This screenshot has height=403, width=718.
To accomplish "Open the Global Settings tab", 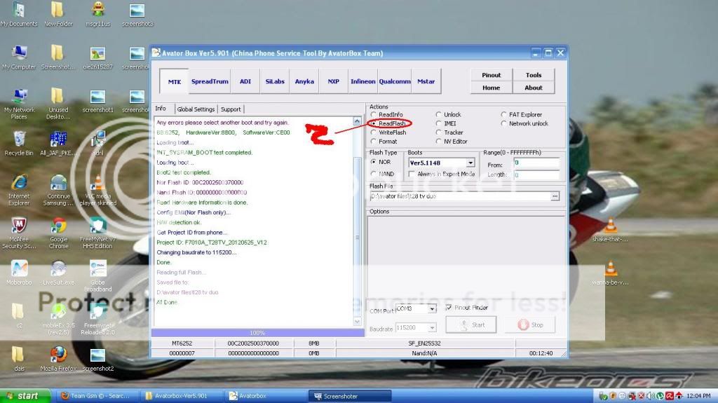I will click(196, 109).
